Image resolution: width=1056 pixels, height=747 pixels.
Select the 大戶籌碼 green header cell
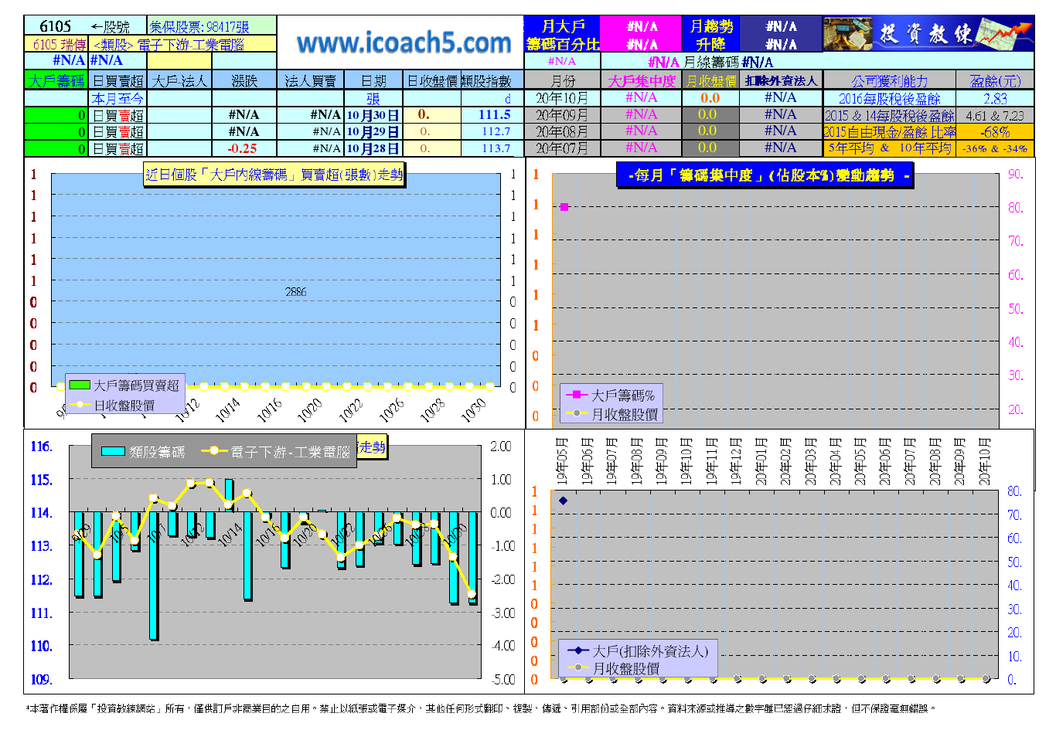point(56,80)
